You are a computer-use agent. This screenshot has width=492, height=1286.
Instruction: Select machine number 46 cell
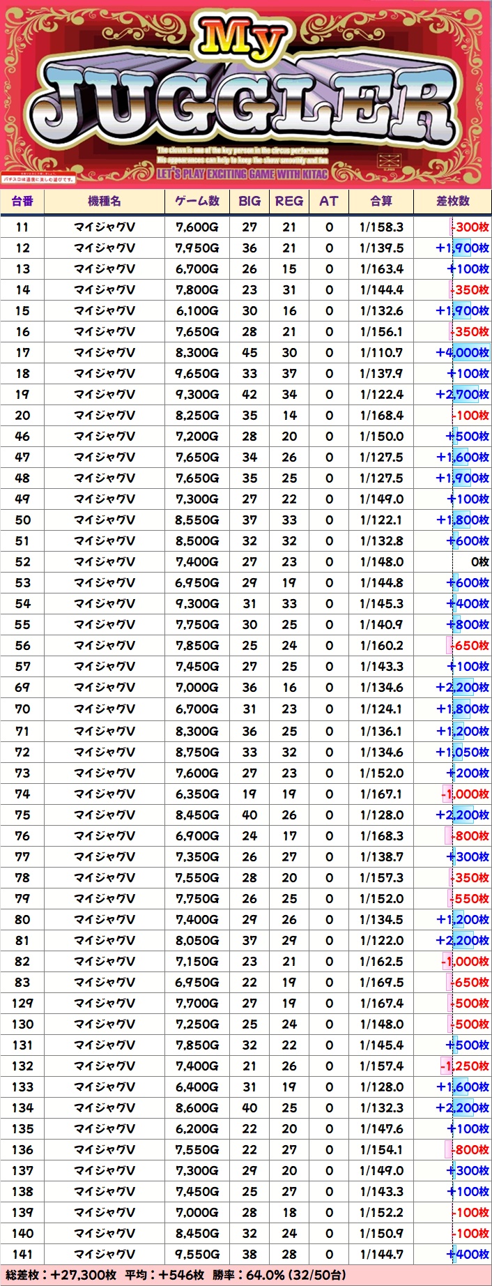coord(22,436)
